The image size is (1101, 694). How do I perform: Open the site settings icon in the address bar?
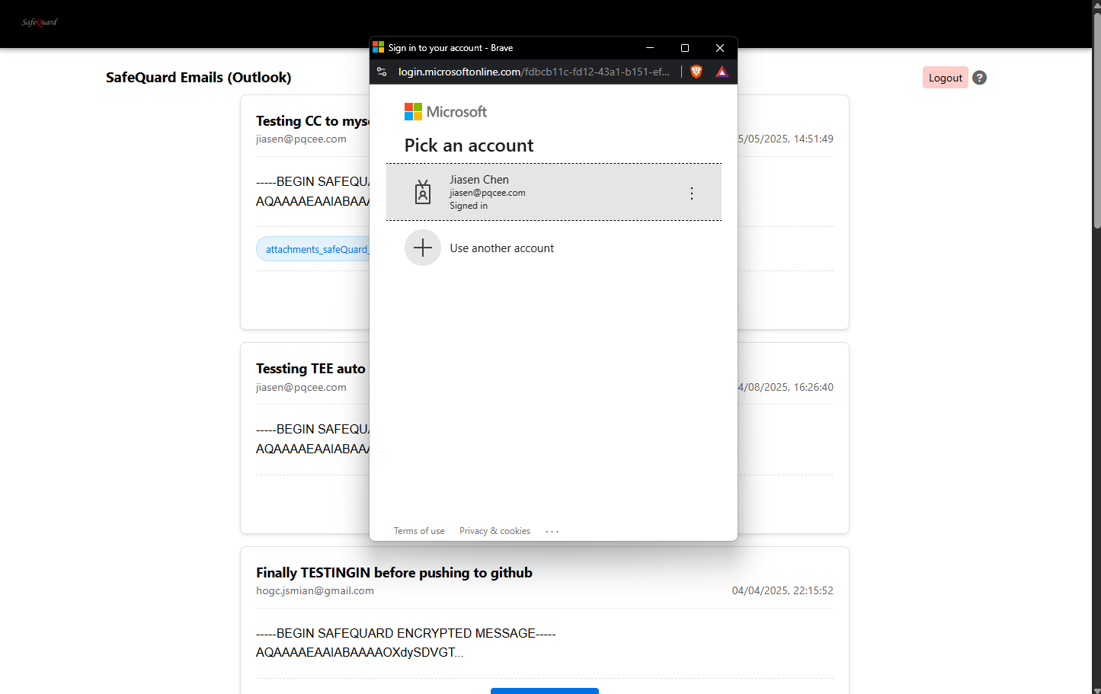[x=382, y=72]
